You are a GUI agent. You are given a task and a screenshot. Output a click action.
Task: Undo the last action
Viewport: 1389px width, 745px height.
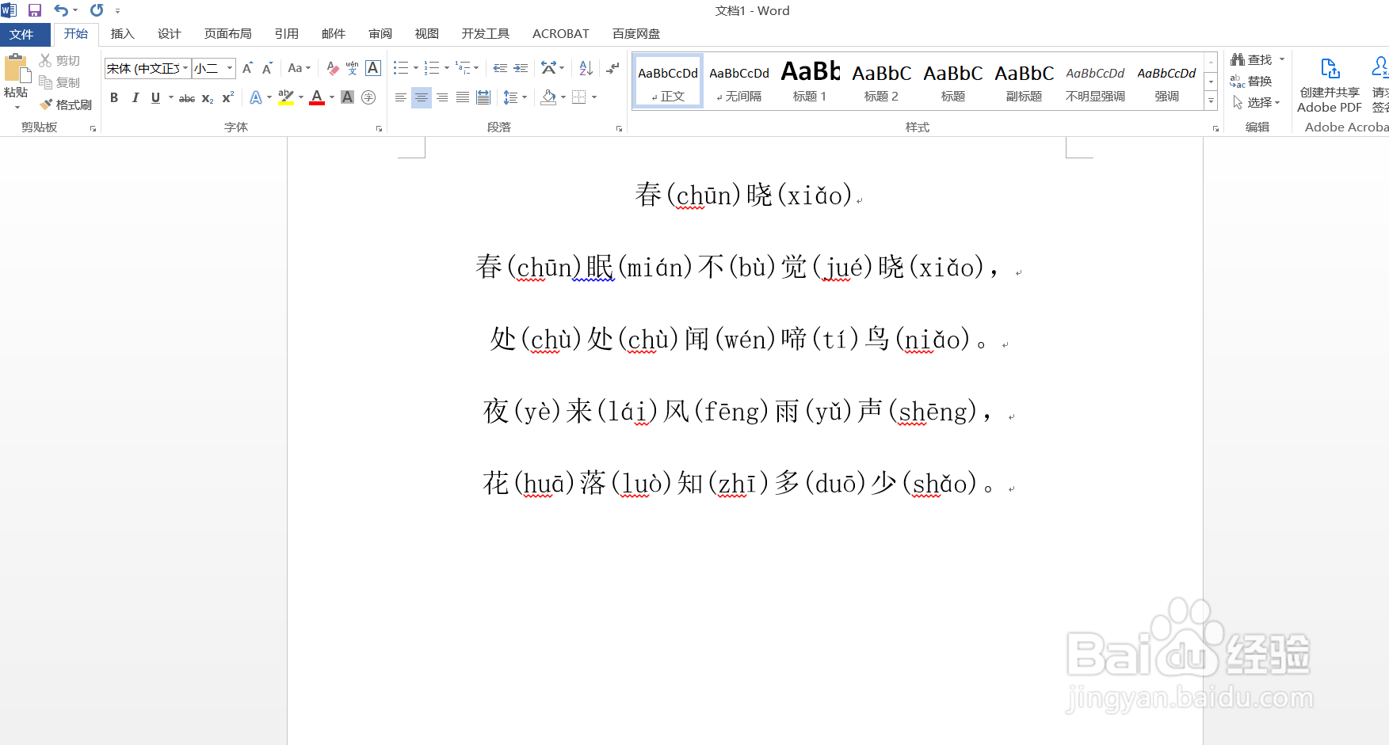click(61, 10)
